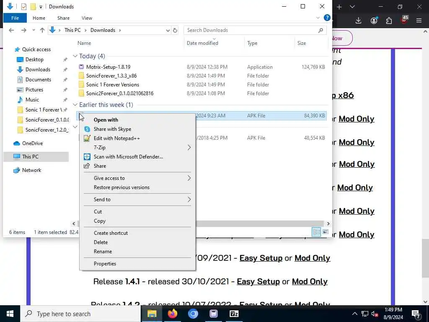Viewport: 429px width, 322px height.
Task: Click the Share menu entry with arrow icon
Action: tap(100, 166)
